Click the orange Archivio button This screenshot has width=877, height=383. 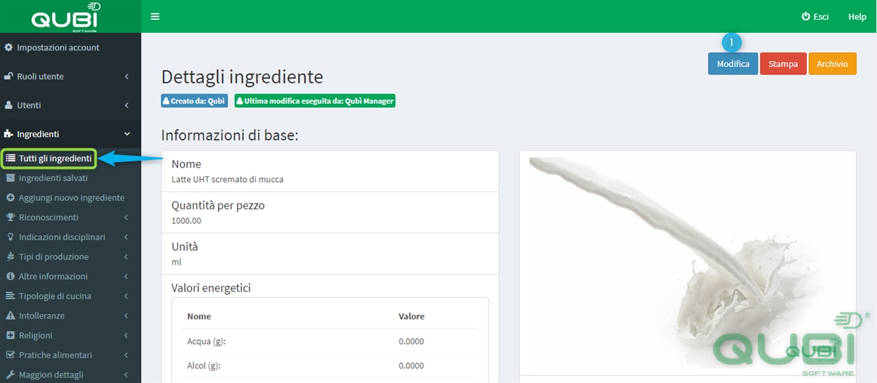832,64
